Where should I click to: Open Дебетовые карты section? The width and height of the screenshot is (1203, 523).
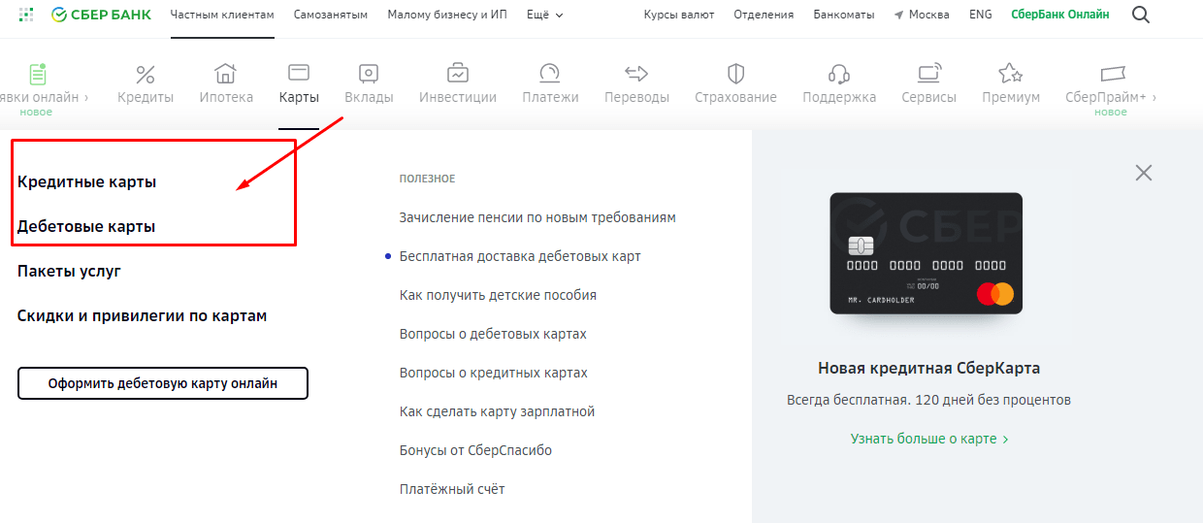pyautogui.click(x=86, y=226)
